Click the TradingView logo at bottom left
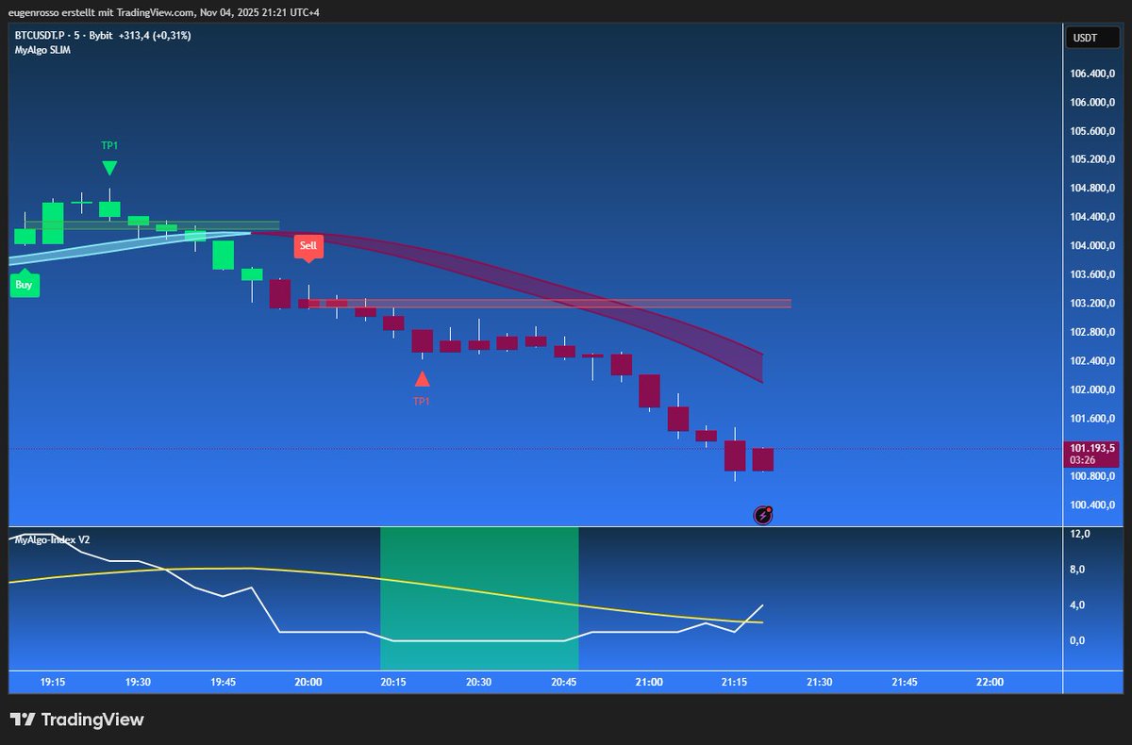 pyautogui.click(x=76, y=720)
